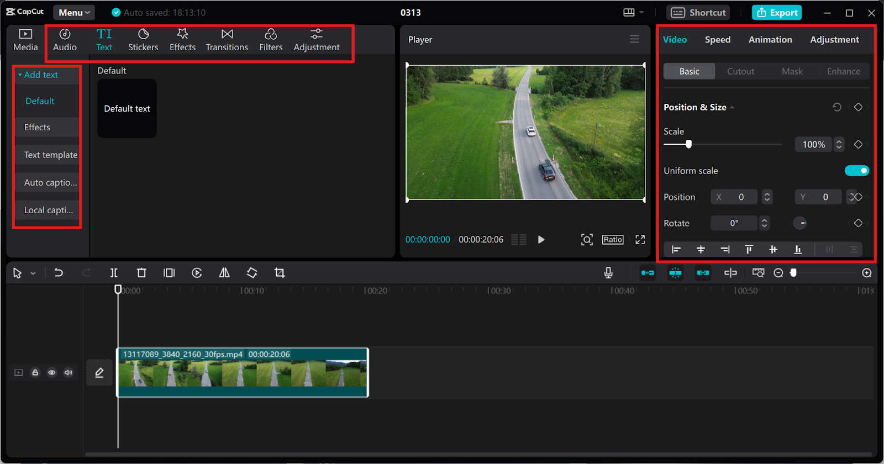Open the Mask sub-tab
The height and width of the screenshot is (464, 884).
(792, 71)
